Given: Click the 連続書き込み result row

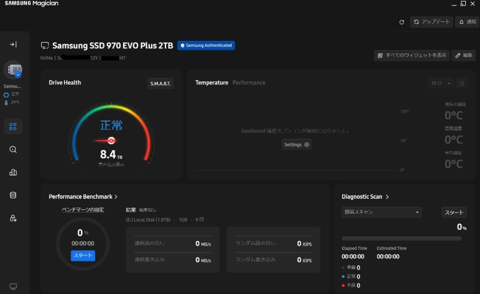Looking at the screenshot, I should pos(172,260).
